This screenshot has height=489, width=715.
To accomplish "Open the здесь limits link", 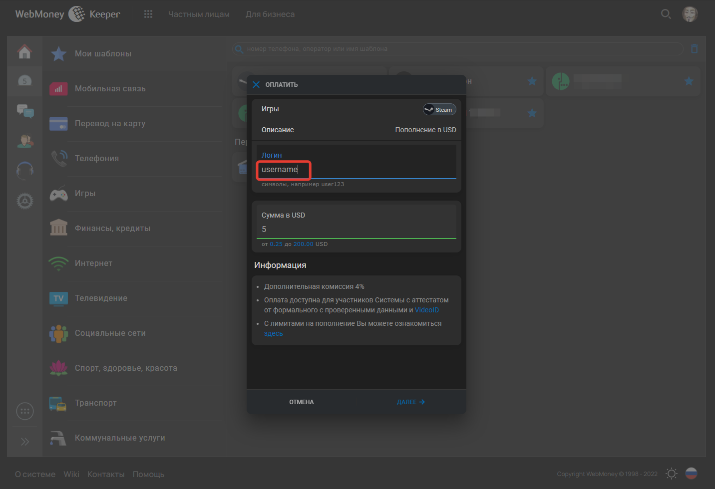I will 274,333.
